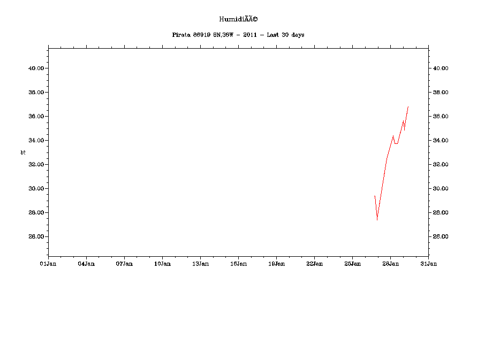Click 40.00 on the left y-axis
477x337 pixels.
pyautogui.click(x=36, y=68)
